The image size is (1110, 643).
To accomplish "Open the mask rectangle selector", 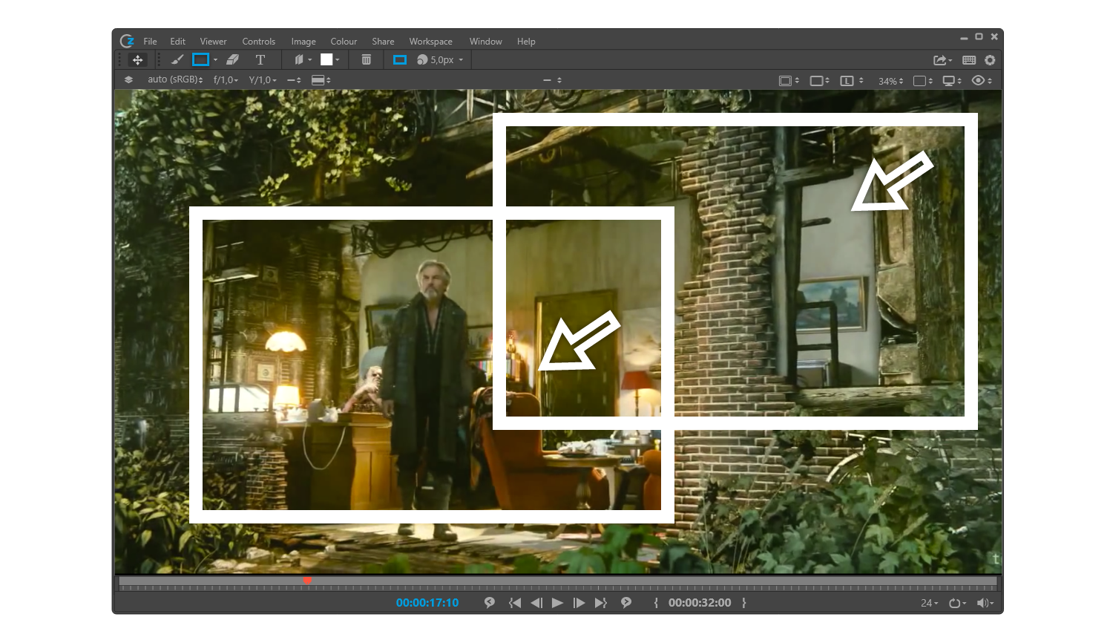I will coord(820,81).
